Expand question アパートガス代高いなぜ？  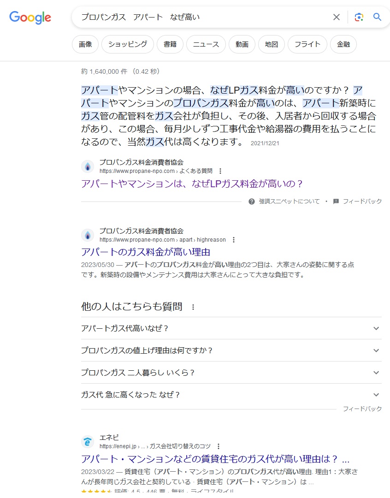231,328
